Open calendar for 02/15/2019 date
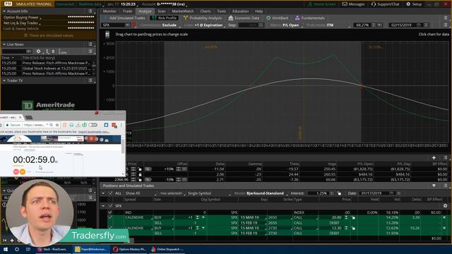Viewport: 452px width, 254px height. [418, 25]
